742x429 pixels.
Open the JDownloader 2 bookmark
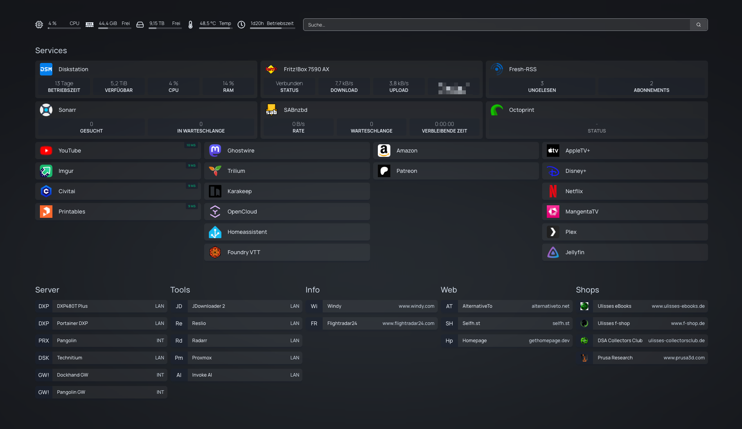click(236, 306)
